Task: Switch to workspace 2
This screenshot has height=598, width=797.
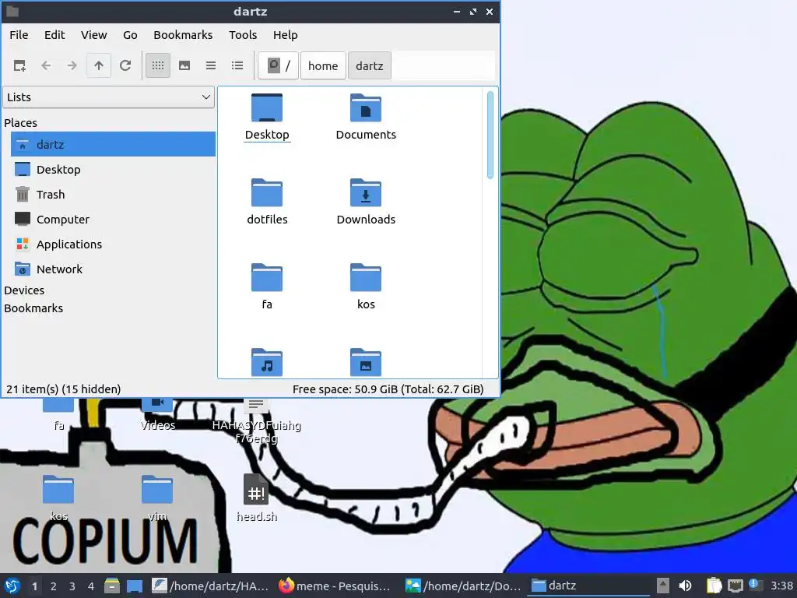Action: 54,586
